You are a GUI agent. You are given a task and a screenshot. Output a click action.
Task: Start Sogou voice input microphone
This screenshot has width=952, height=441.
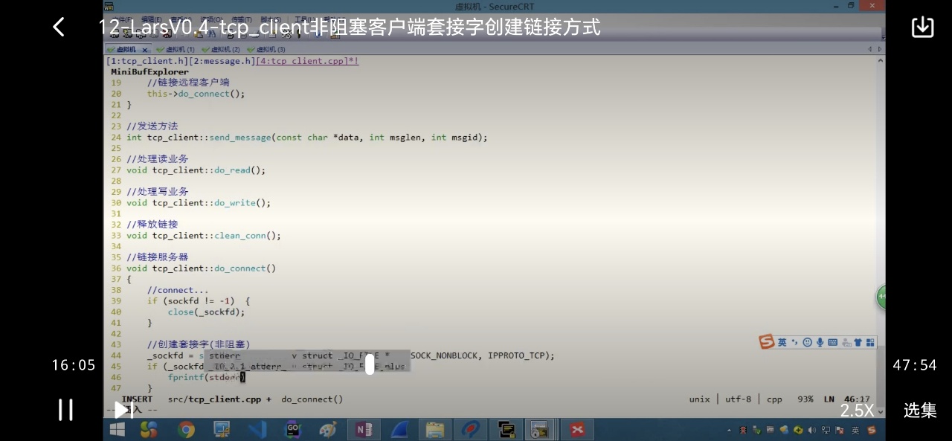(820, 342)
